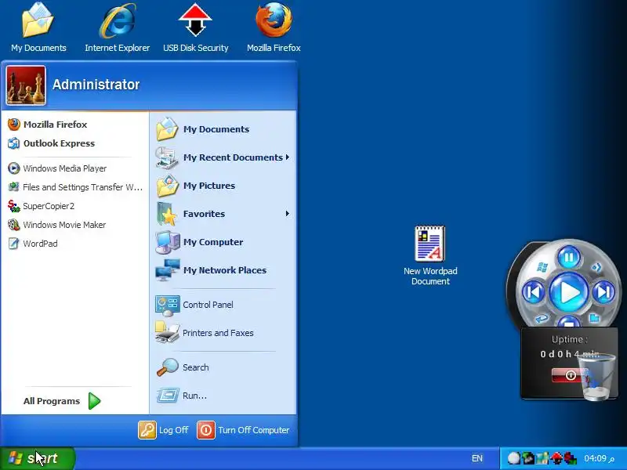Open My Documents desktop icon
Image resolution: width=627 pixels, height=470 pixels.
click(38, 28)
